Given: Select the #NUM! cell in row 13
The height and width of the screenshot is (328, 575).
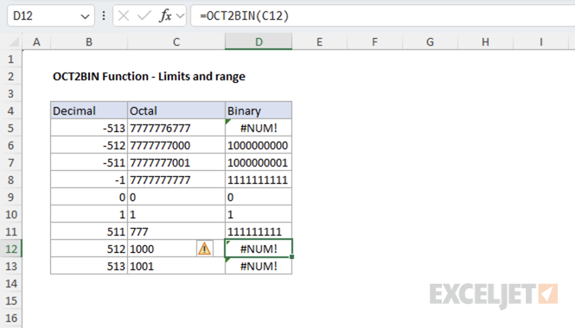Looking at the screenshot, I should (259, 266).
